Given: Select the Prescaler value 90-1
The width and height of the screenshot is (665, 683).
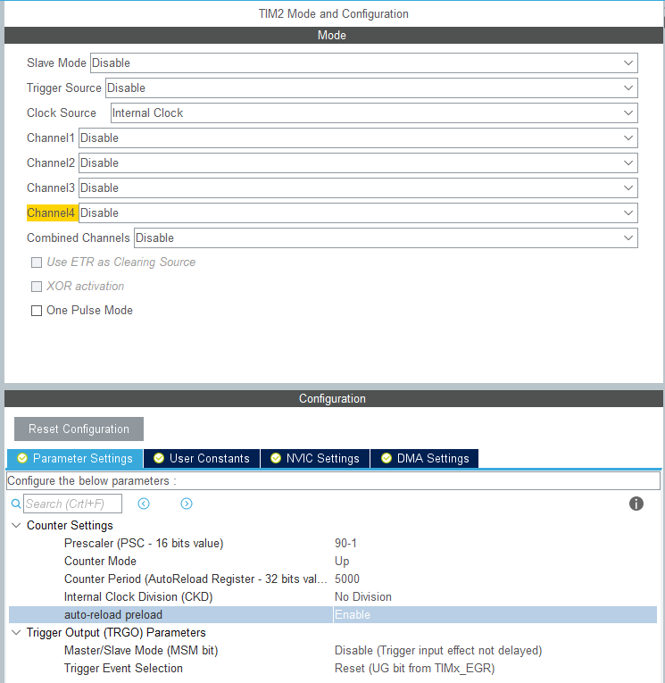Looking at the screenshot, I should pos(345,543).
